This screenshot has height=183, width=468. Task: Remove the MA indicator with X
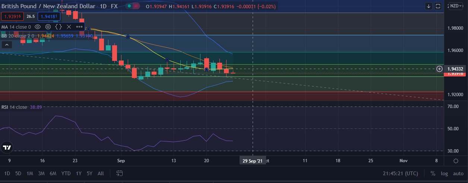(x=69, y=27)
